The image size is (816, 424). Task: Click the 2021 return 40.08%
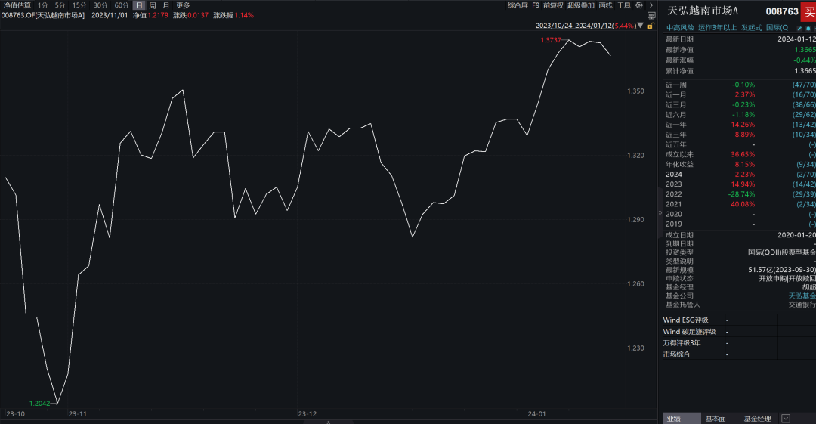(743, 204)
